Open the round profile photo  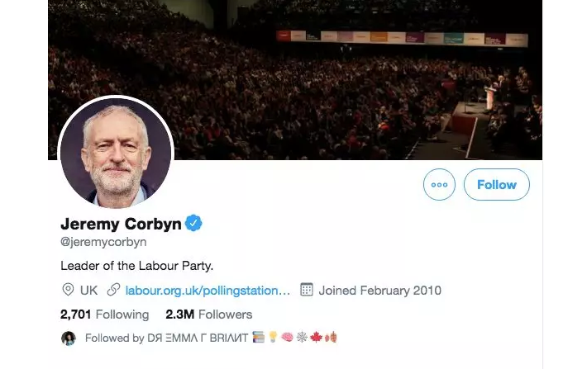(x=116, y=151)
